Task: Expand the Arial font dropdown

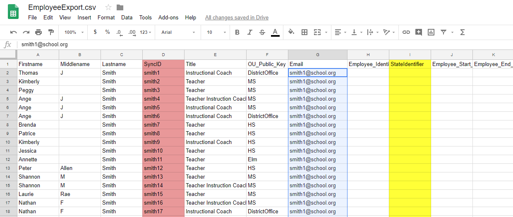Action: 178,32
